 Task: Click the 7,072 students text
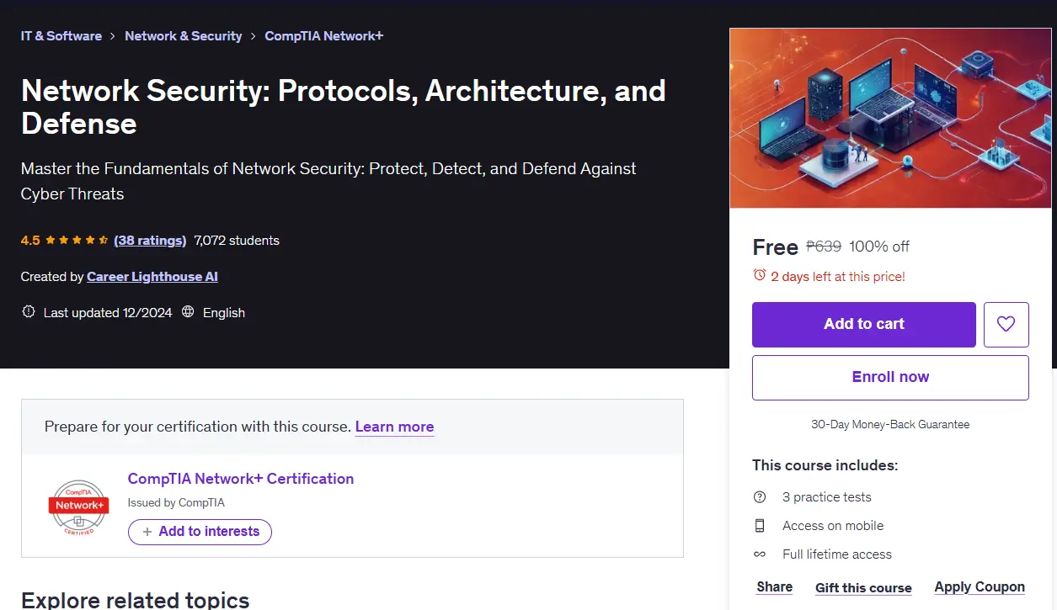pyautogui.click(x=237, y=241)
